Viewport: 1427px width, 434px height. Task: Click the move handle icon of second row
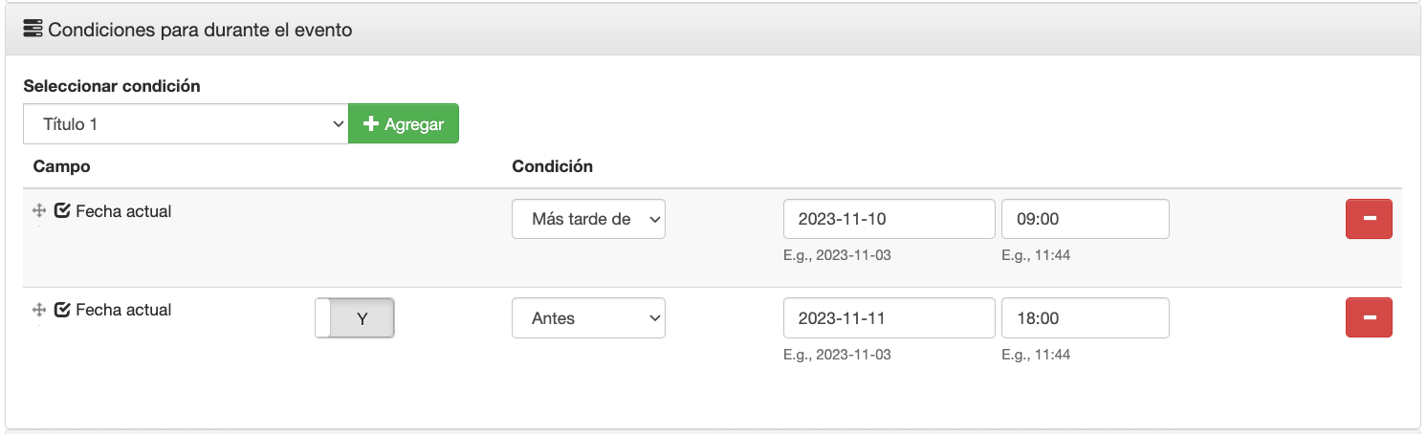pyautogui.click(x=39, y=310)
